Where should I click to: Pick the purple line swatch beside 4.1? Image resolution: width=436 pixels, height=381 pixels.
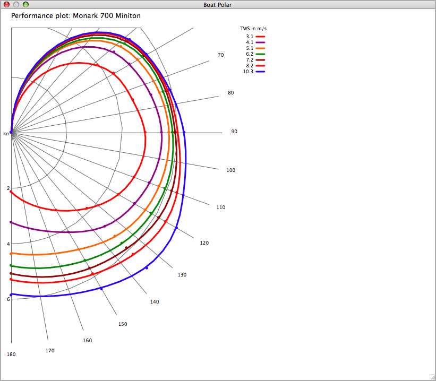pos(260,42)
